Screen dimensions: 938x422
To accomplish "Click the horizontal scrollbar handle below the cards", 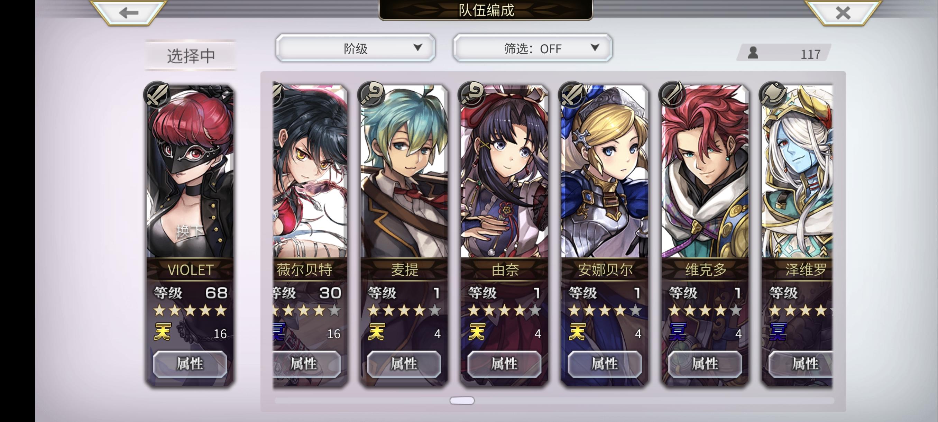I will tap(462, 401).
